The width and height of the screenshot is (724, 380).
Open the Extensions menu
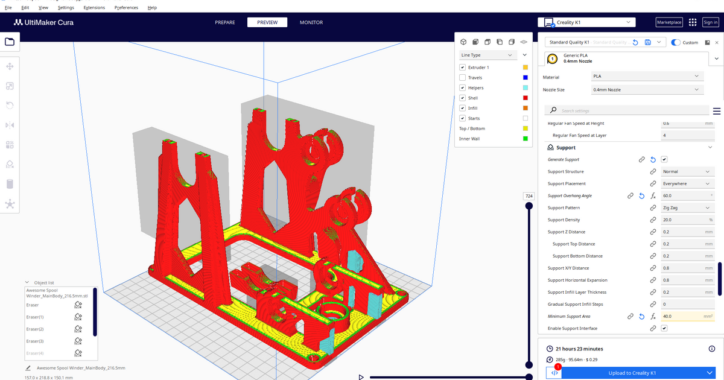coord(93,8)
